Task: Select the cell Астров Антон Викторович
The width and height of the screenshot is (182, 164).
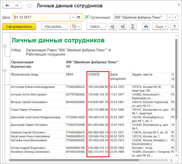Action: (38, 96)
